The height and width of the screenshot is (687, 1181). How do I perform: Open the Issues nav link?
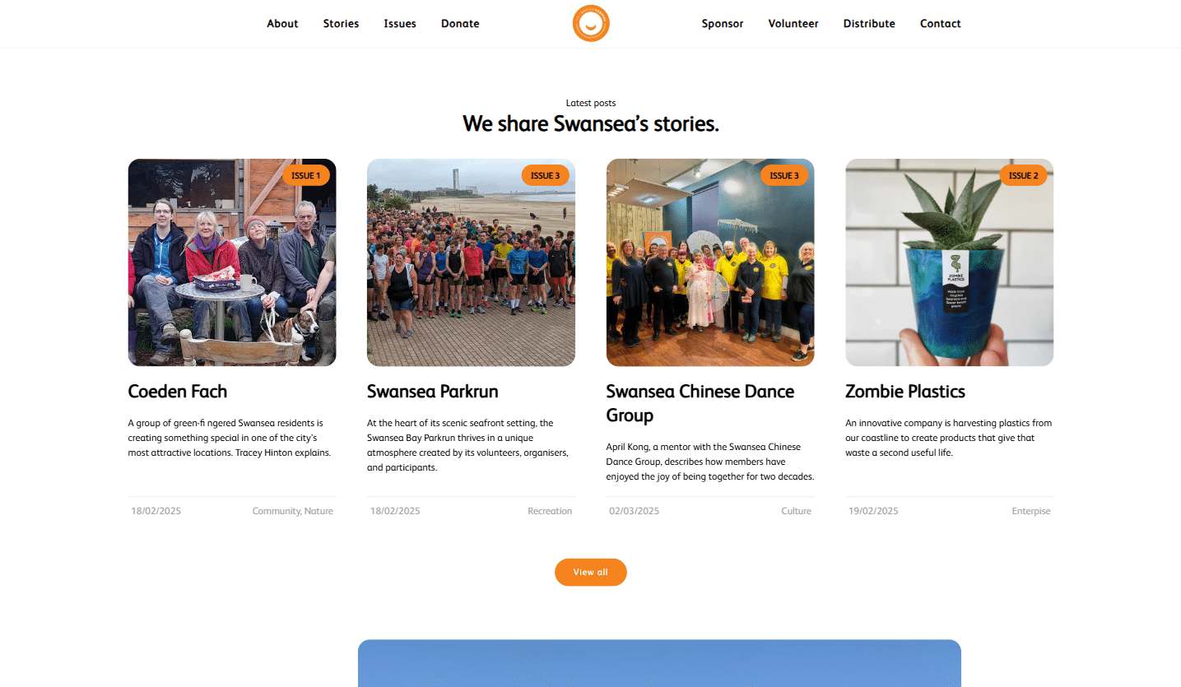pyautogui.click(x=400, y=24)
